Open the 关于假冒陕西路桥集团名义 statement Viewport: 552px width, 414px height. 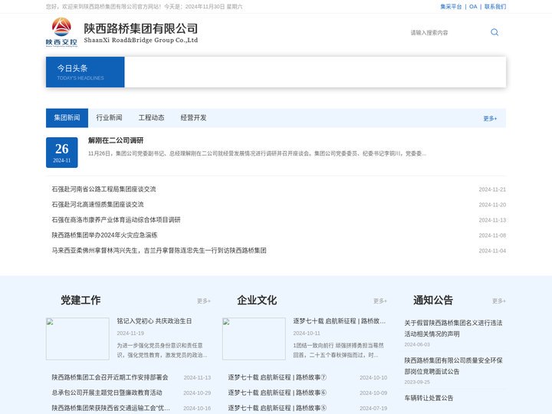(x=453, y=328)
